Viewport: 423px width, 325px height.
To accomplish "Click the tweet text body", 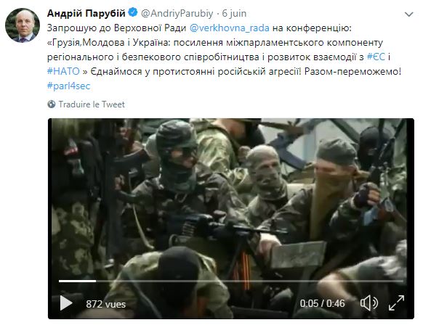I will pos(224,57).
